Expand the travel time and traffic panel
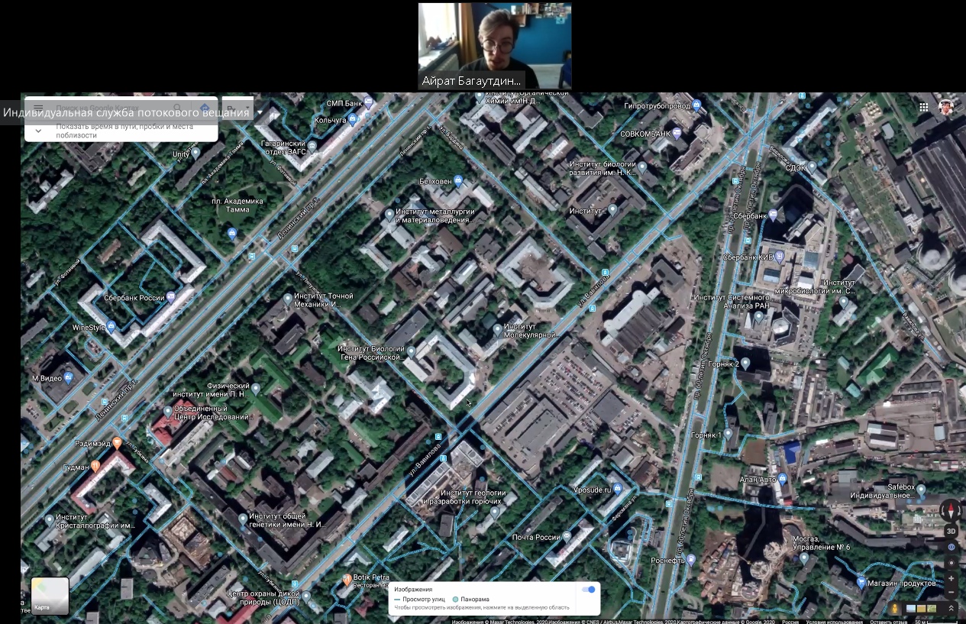This screenshot has height=624, width=966. pyautogui.click(x=38, y=131)
